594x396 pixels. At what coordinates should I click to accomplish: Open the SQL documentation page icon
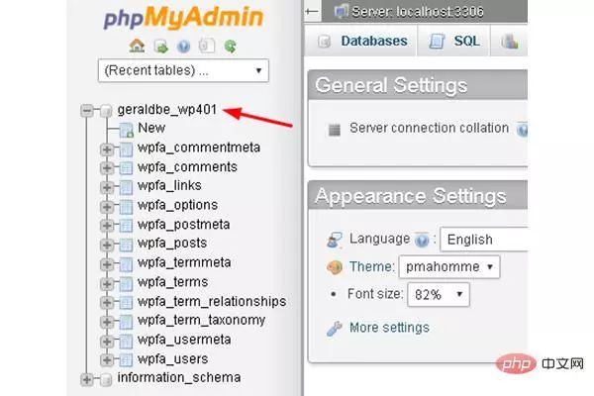(207, 47)
